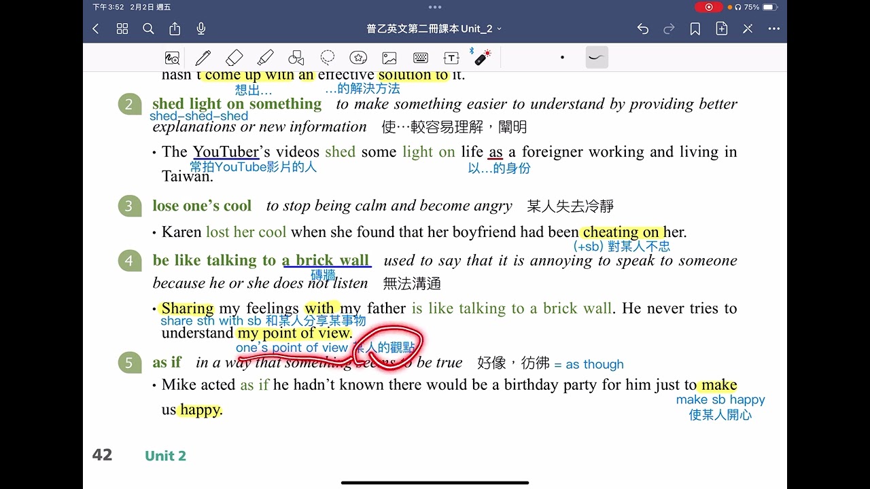Viewport: 870px width, 489px height.
Task: Redo the last action
Action: (669, 29)
